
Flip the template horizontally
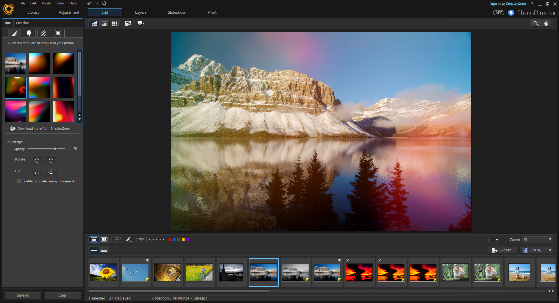(x=37, y=172)
